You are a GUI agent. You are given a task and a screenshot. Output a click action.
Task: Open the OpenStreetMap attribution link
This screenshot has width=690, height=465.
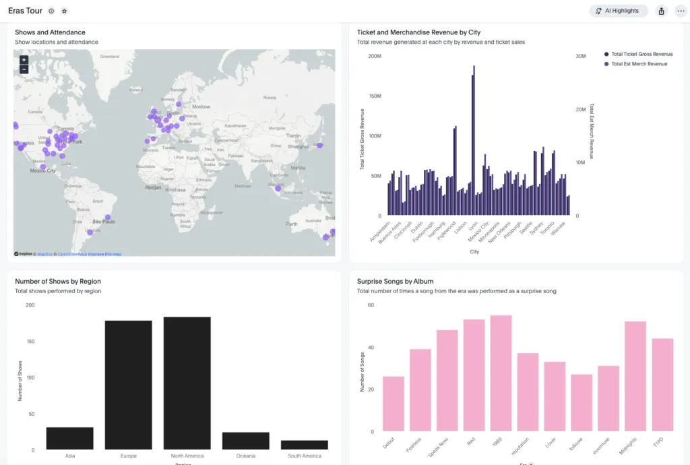pyautogui.click(x=72, y=254)
